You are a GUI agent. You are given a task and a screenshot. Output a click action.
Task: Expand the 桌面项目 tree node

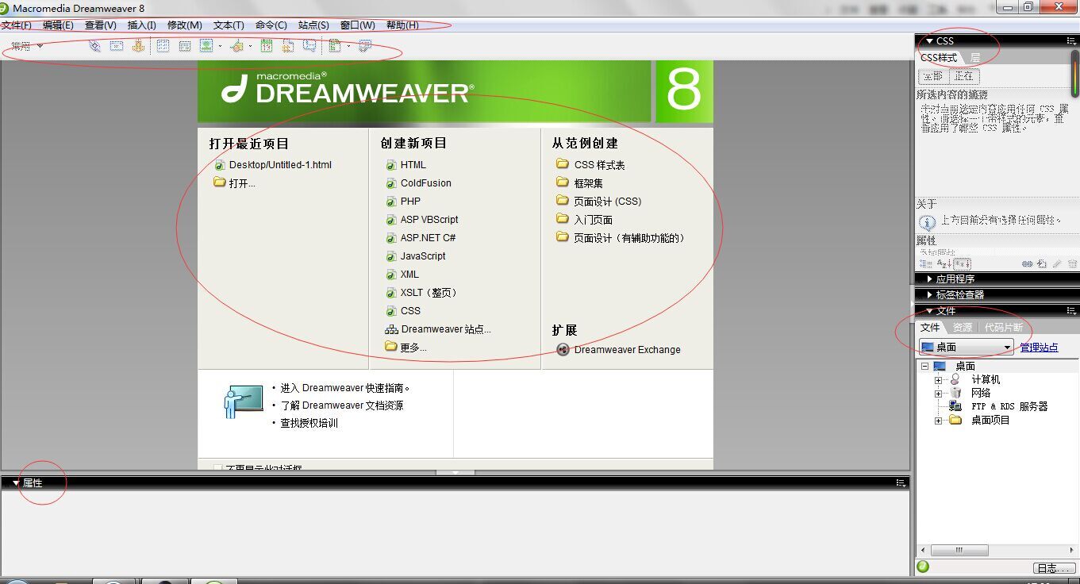[x=938, y=421]
